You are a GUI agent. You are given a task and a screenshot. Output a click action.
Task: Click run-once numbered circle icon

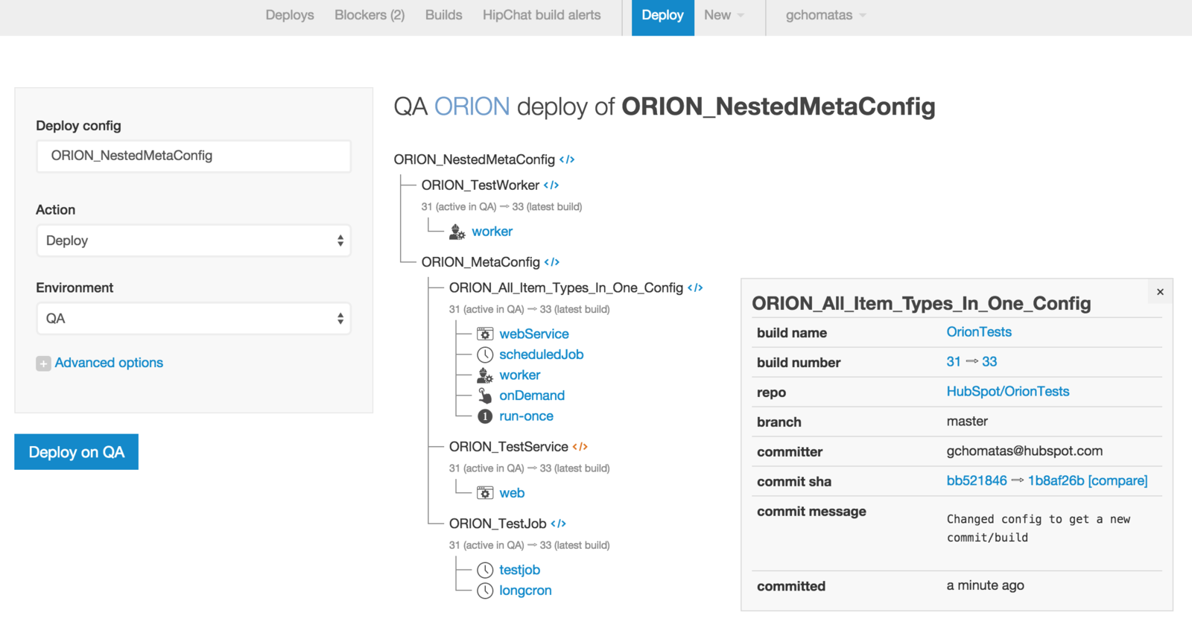point(485,416)
